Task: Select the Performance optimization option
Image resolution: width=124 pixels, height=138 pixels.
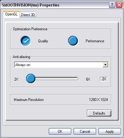Action: pos(73,41)
